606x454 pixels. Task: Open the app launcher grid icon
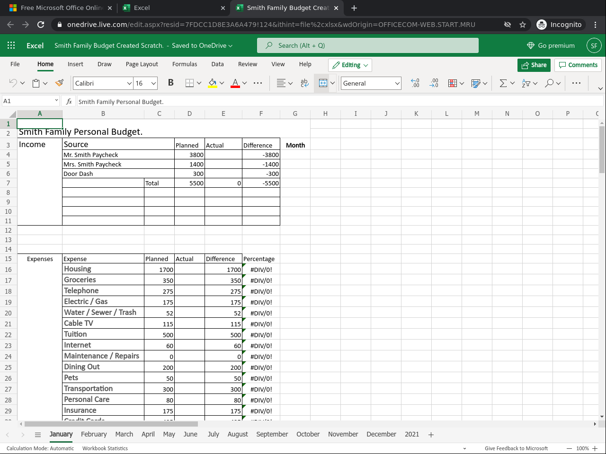pyautogui.click(x=11, y=45)
